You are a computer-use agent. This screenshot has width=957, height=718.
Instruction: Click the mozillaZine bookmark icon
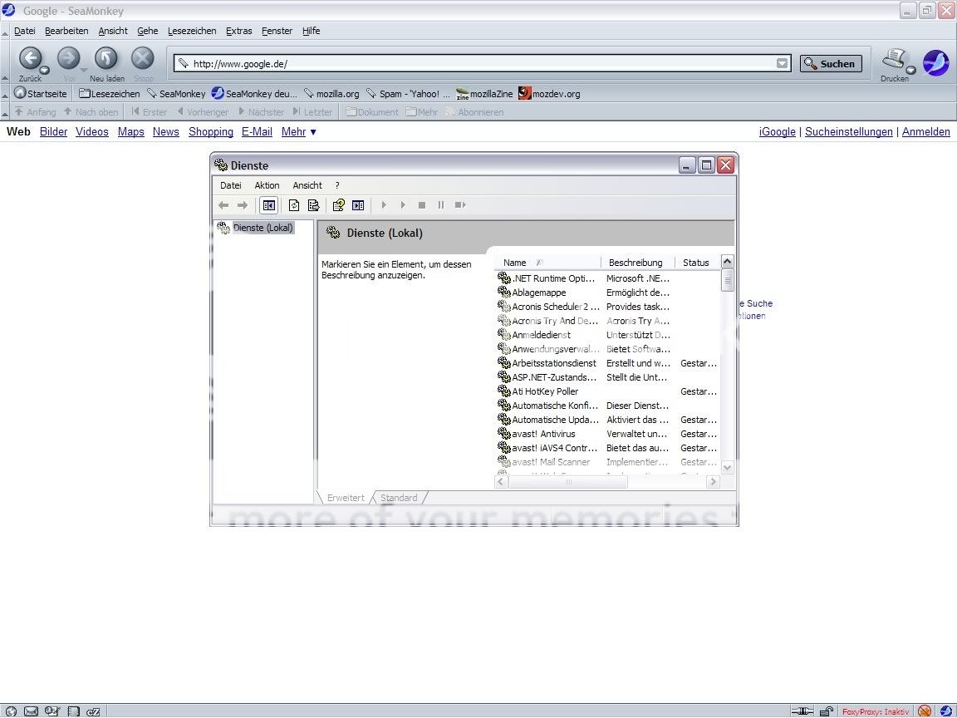click(463, 94)
